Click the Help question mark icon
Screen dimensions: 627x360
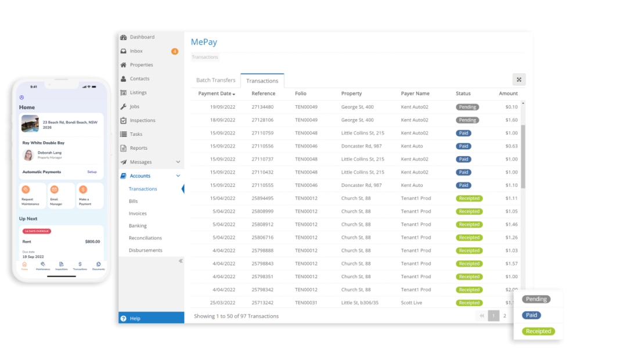point(123,318)
